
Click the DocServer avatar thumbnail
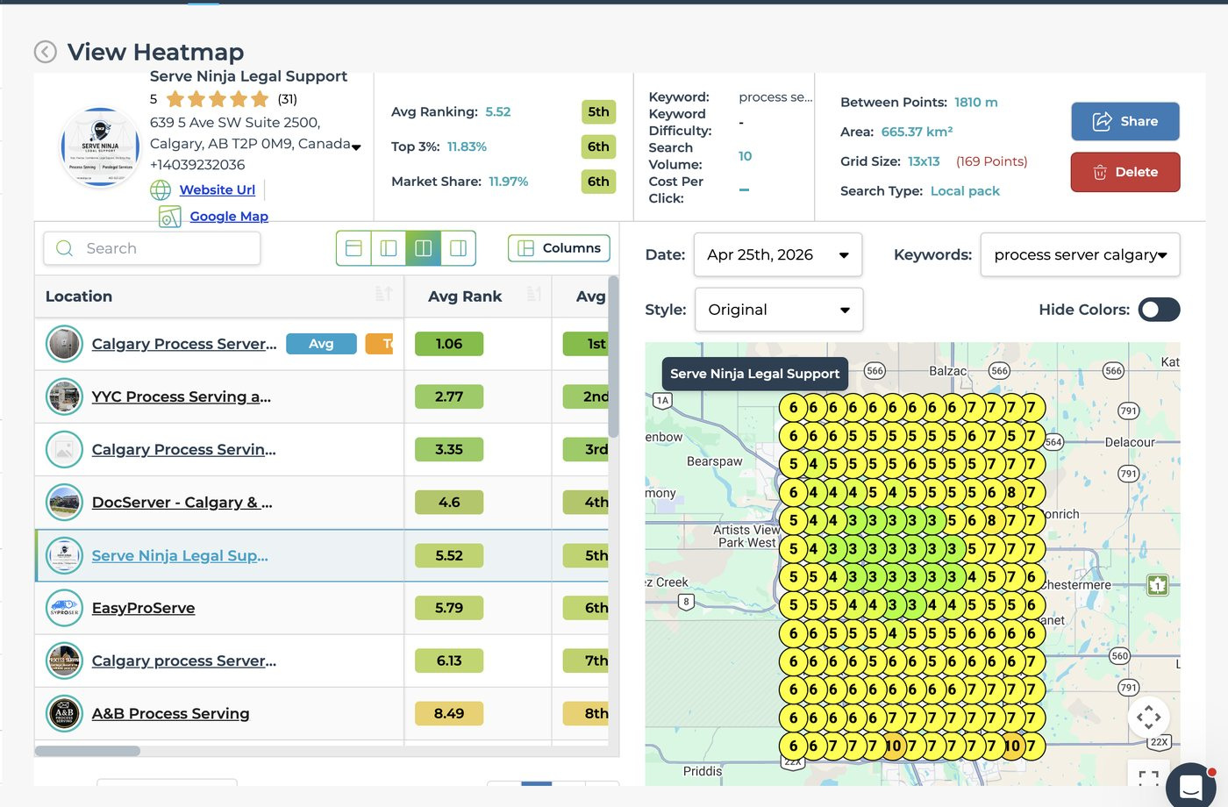tap(64, 503)
